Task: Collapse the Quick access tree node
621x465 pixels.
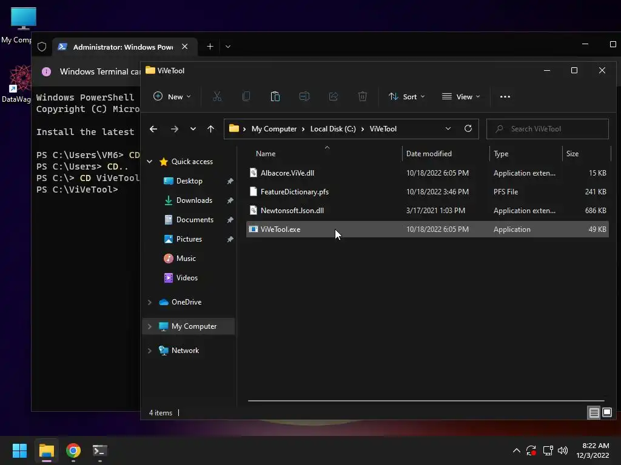Action: 150,161
